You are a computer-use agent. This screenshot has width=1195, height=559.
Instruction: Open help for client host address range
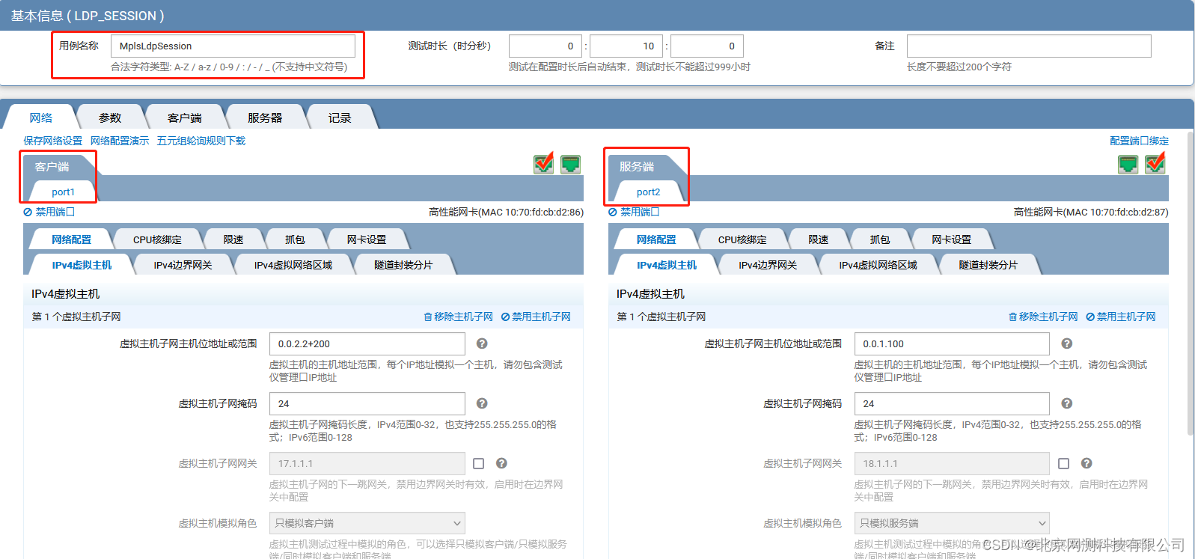[482, 343]
